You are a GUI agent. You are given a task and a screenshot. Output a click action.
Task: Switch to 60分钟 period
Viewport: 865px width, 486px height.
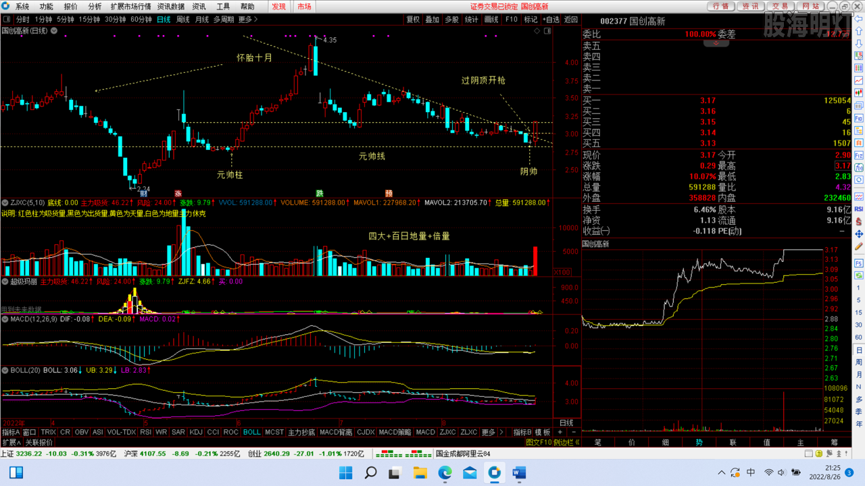point(141,20)
